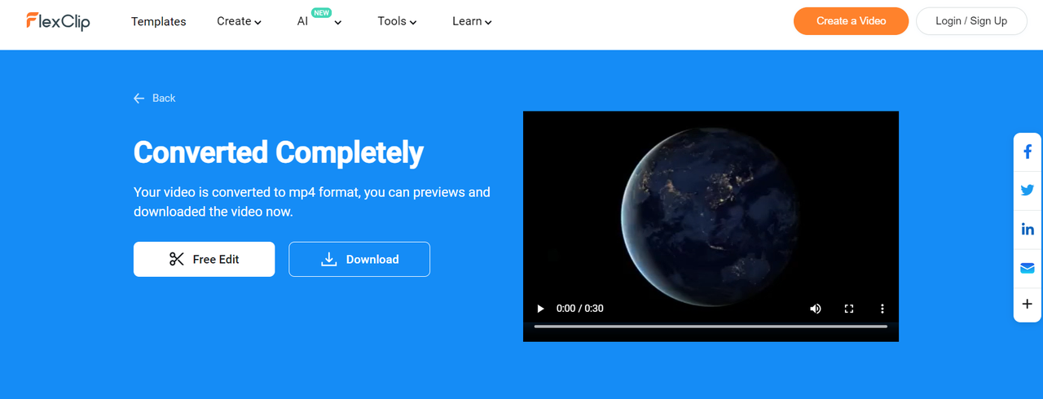Screen dimensions: 1043x399
Task: Download the converted mp4 video
Action: pyautogui.click(x=359, y=259)
